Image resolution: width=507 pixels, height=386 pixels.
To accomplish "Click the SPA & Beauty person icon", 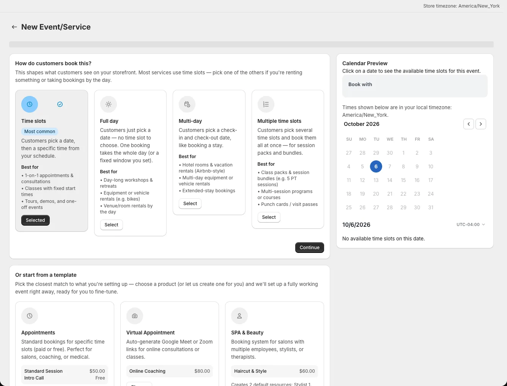I will click(x=239, y=316).
